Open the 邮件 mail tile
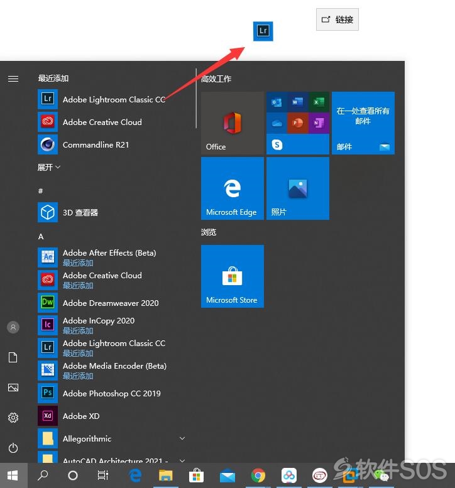The image size is (455, 488). pyautogui.click(x=363, y=123)
